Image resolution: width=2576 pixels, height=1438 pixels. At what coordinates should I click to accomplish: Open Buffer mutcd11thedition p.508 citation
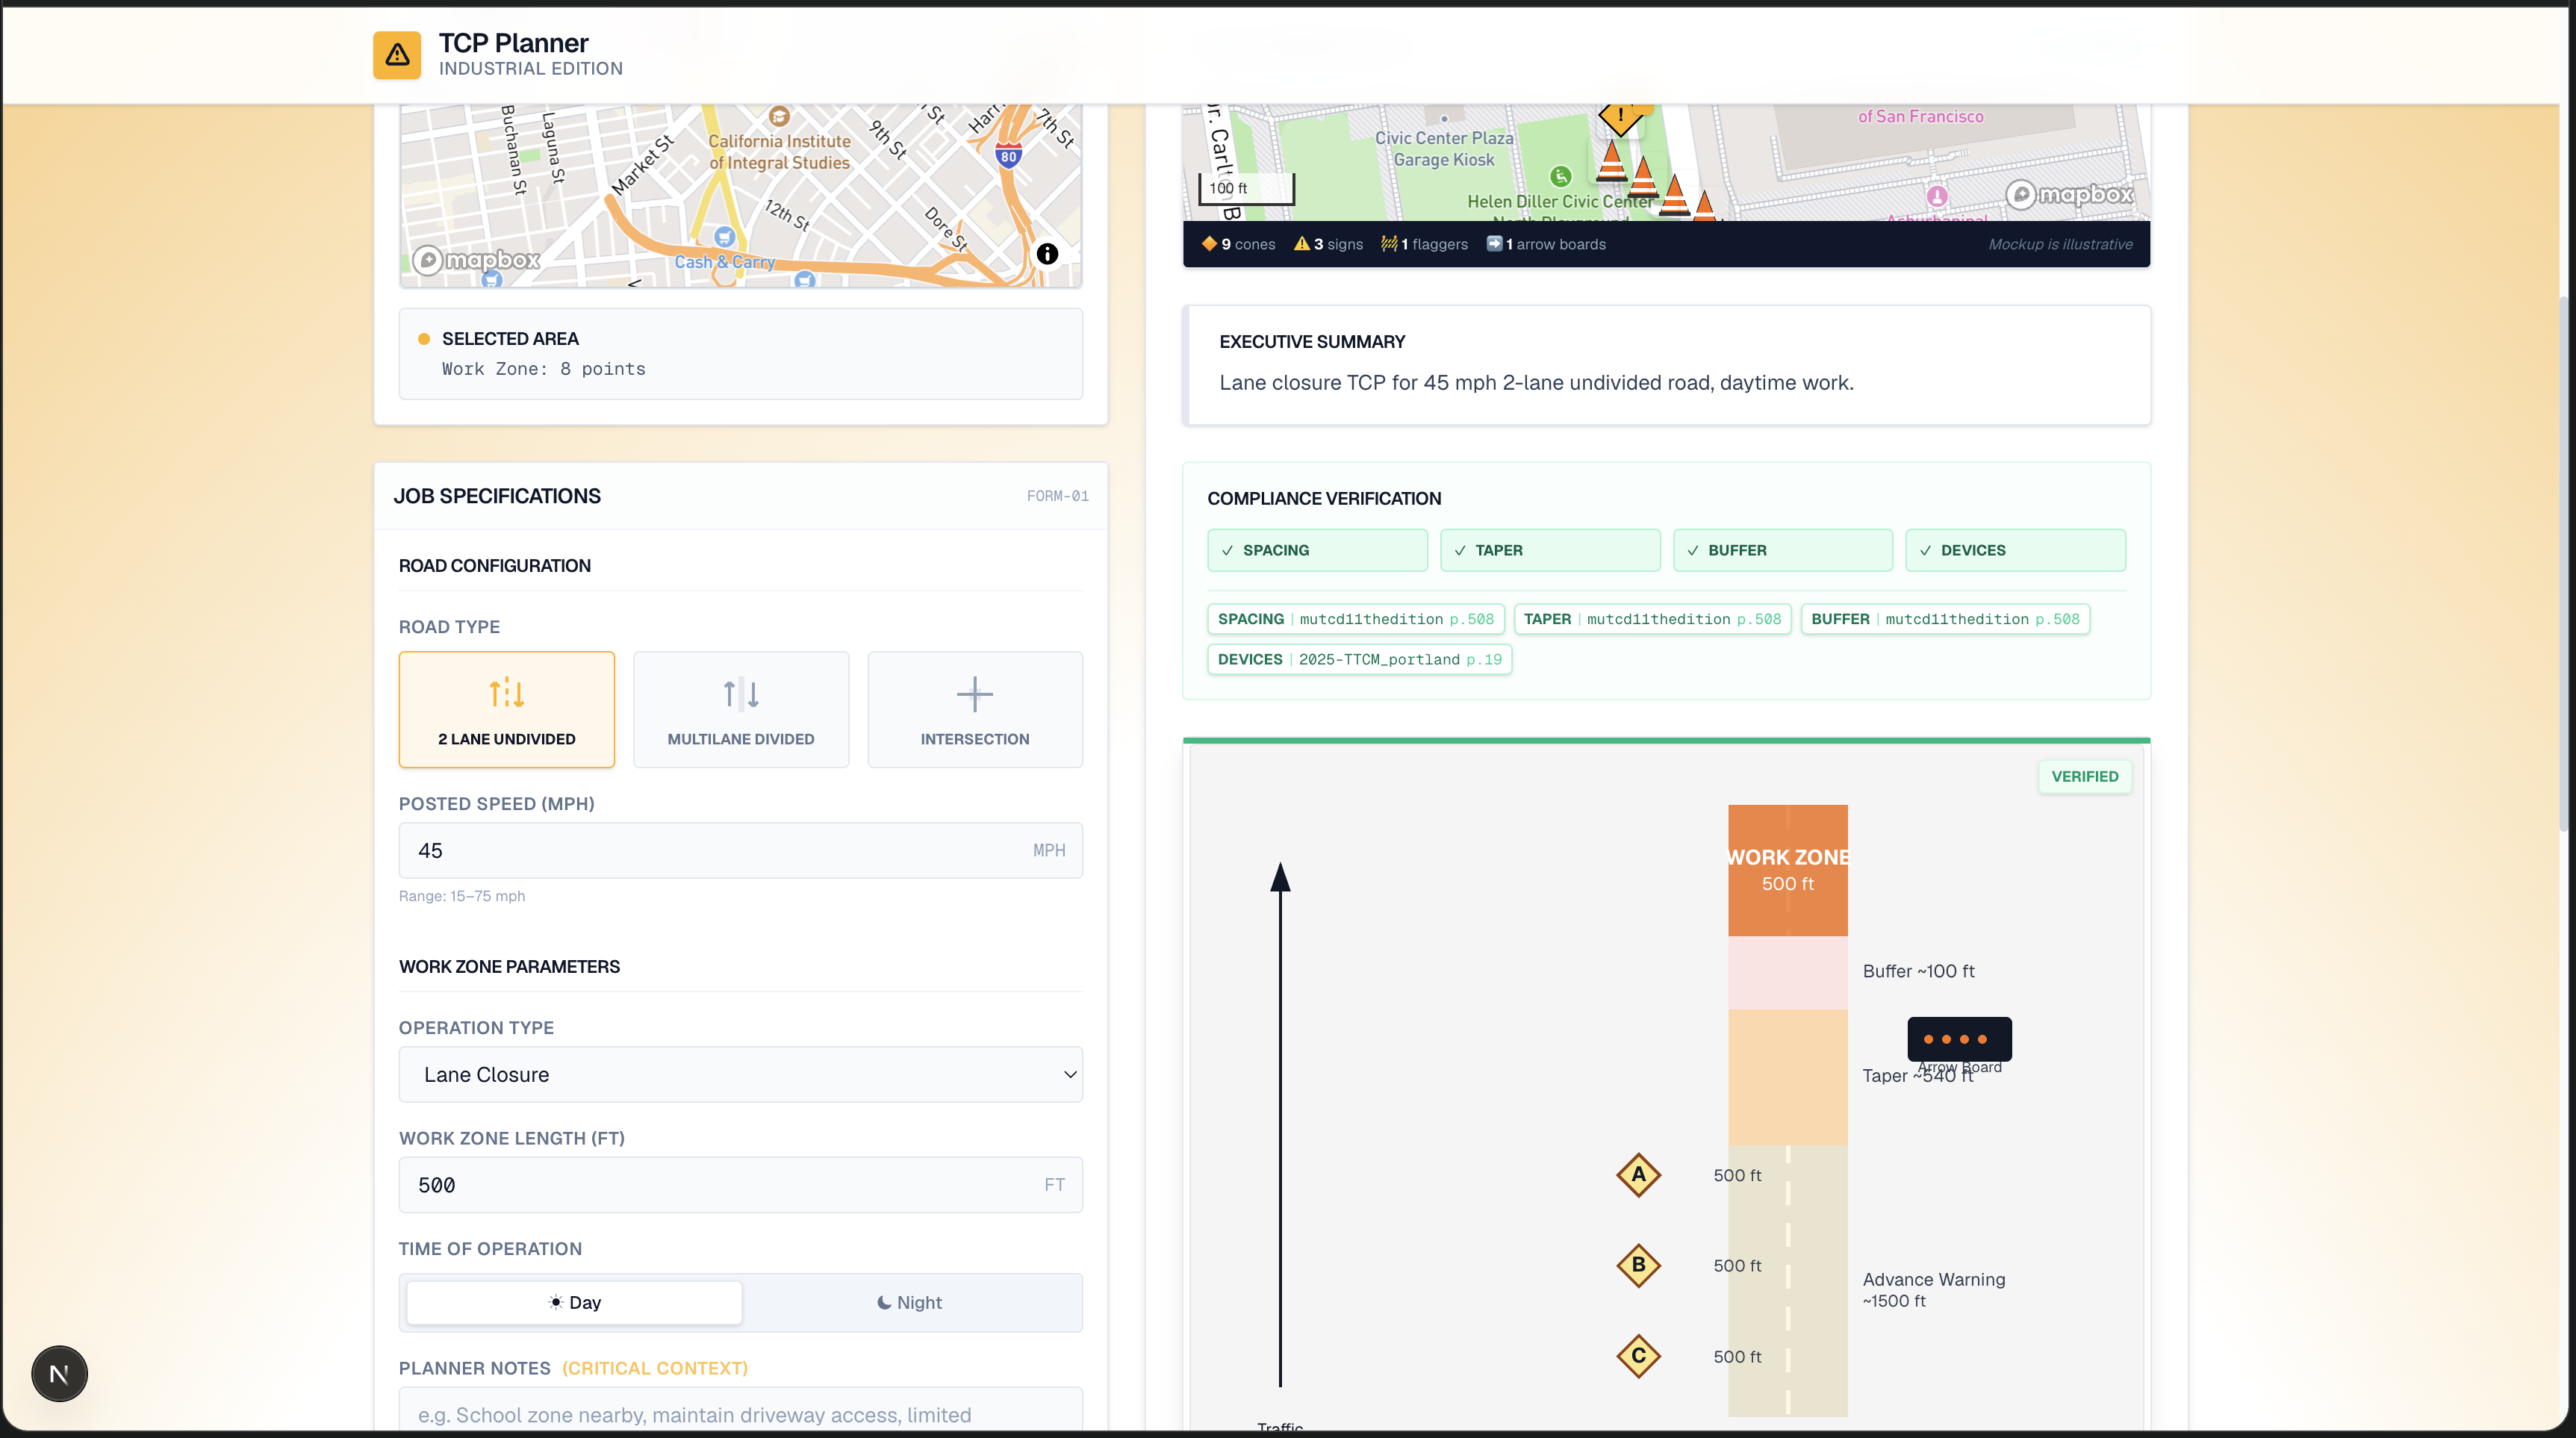(1945, 618)
